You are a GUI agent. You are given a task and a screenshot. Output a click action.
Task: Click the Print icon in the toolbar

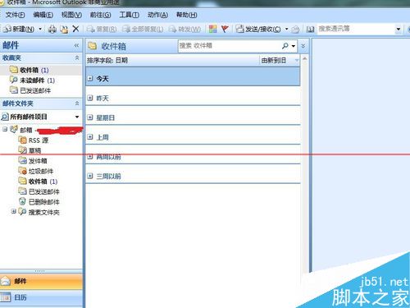point(52,29)
